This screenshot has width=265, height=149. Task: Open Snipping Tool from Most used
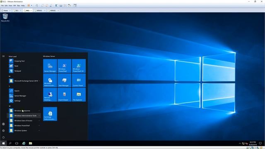(24, 61)
